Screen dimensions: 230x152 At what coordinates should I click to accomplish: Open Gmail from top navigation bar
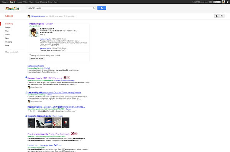pos(50,2)
